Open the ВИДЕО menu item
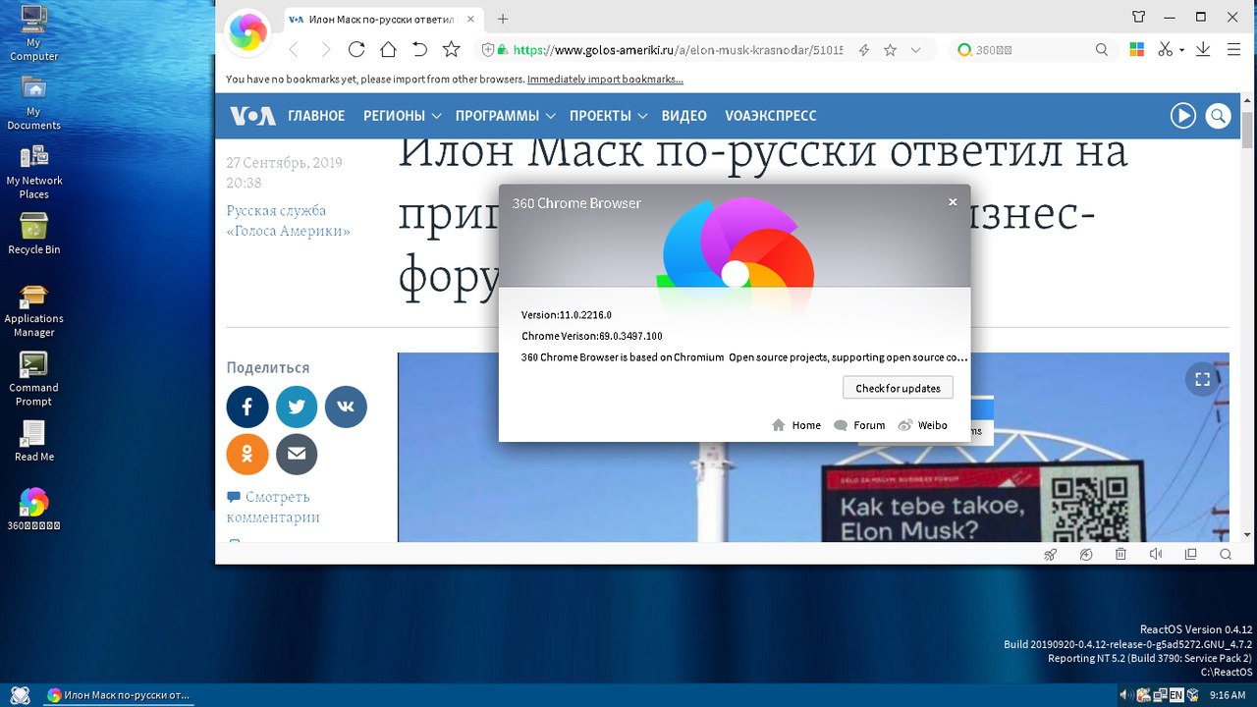 pyautogui.click(x=684, y=116)
